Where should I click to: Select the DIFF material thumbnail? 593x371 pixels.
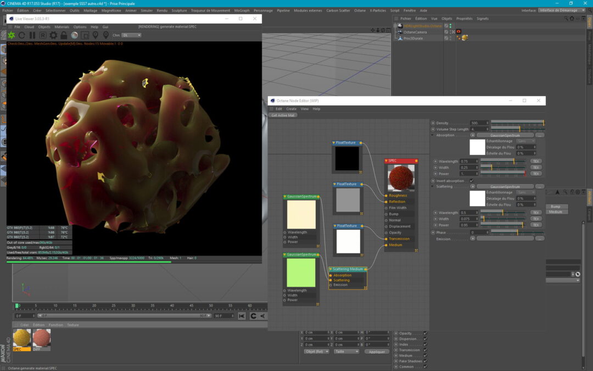[41, 338]
